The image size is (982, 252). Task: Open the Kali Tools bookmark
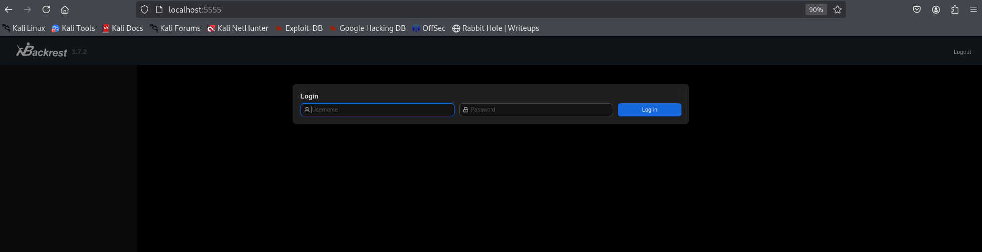tap(73, 28)
